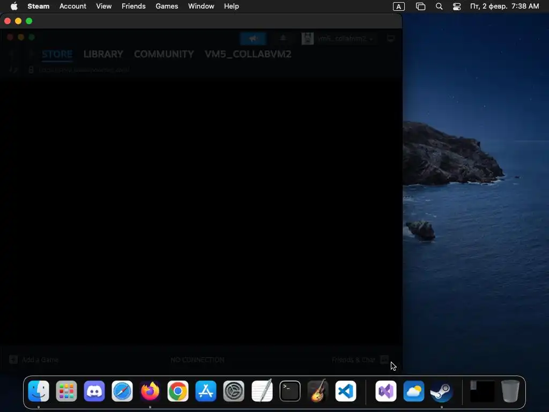Switch to the COMMUNITY tab in Steam

pyautogui.click(x=164, y=54)
